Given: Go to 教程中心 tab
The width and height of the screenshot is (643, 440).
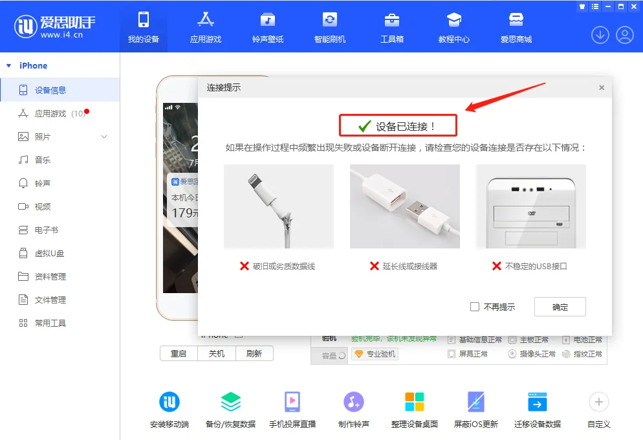Looking at the screenshot, I should 454,28.
